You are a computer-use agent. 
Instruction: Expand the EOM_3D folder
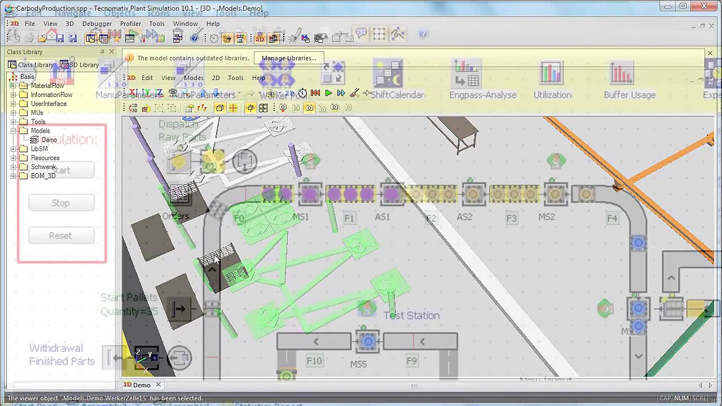tap(14, 176)
